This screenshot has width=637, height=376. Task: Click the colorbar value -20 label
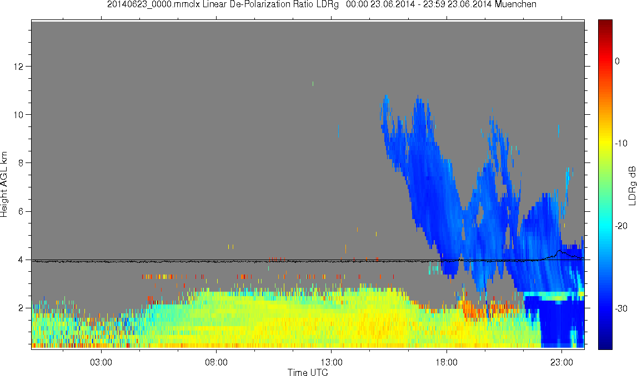click(621, 226)
